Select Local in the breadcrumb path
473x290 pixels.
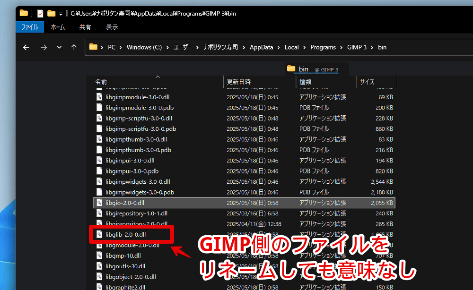(x=292, y=47)
